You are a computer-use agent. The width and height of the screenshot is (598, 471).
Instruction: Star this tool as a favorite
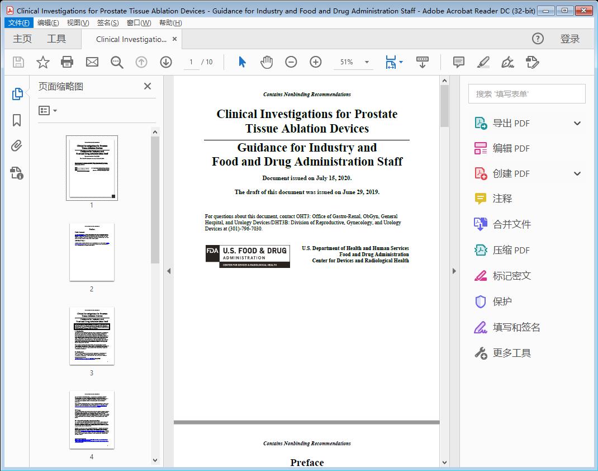[42, 62]
